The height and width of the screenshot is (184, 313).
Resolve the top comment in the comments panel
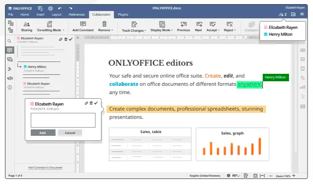pos(71,39)
